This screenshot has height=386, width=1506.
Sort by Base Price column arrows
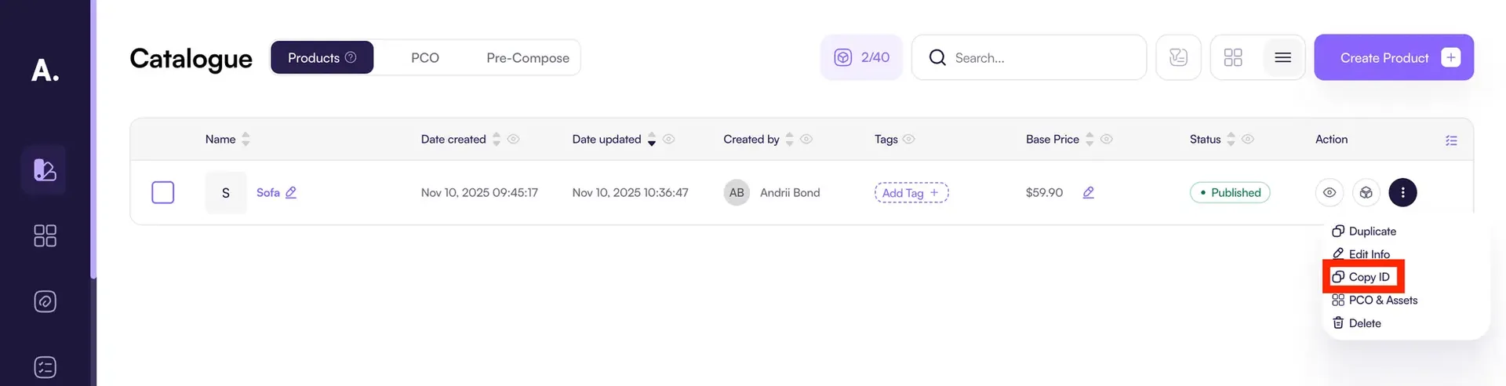tap(1089, 139)
